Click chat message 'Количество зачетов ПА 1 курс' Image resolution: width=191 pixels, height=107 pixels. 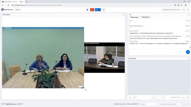(x=153, y=38)
